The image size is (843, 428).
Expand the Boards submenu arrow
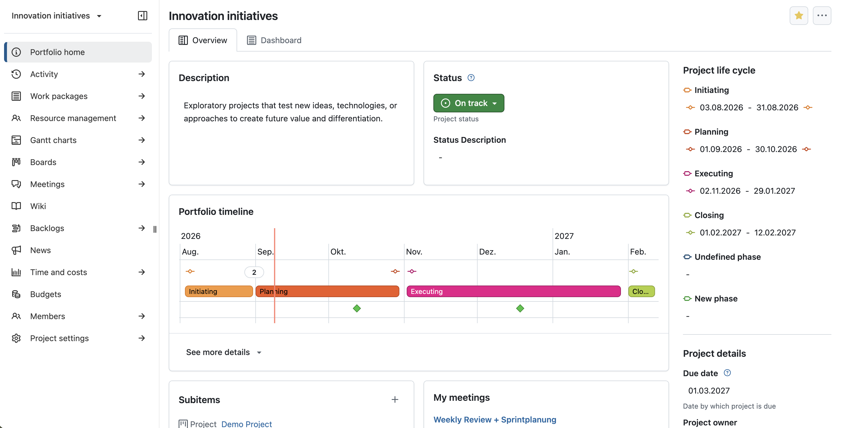[141, 162]
